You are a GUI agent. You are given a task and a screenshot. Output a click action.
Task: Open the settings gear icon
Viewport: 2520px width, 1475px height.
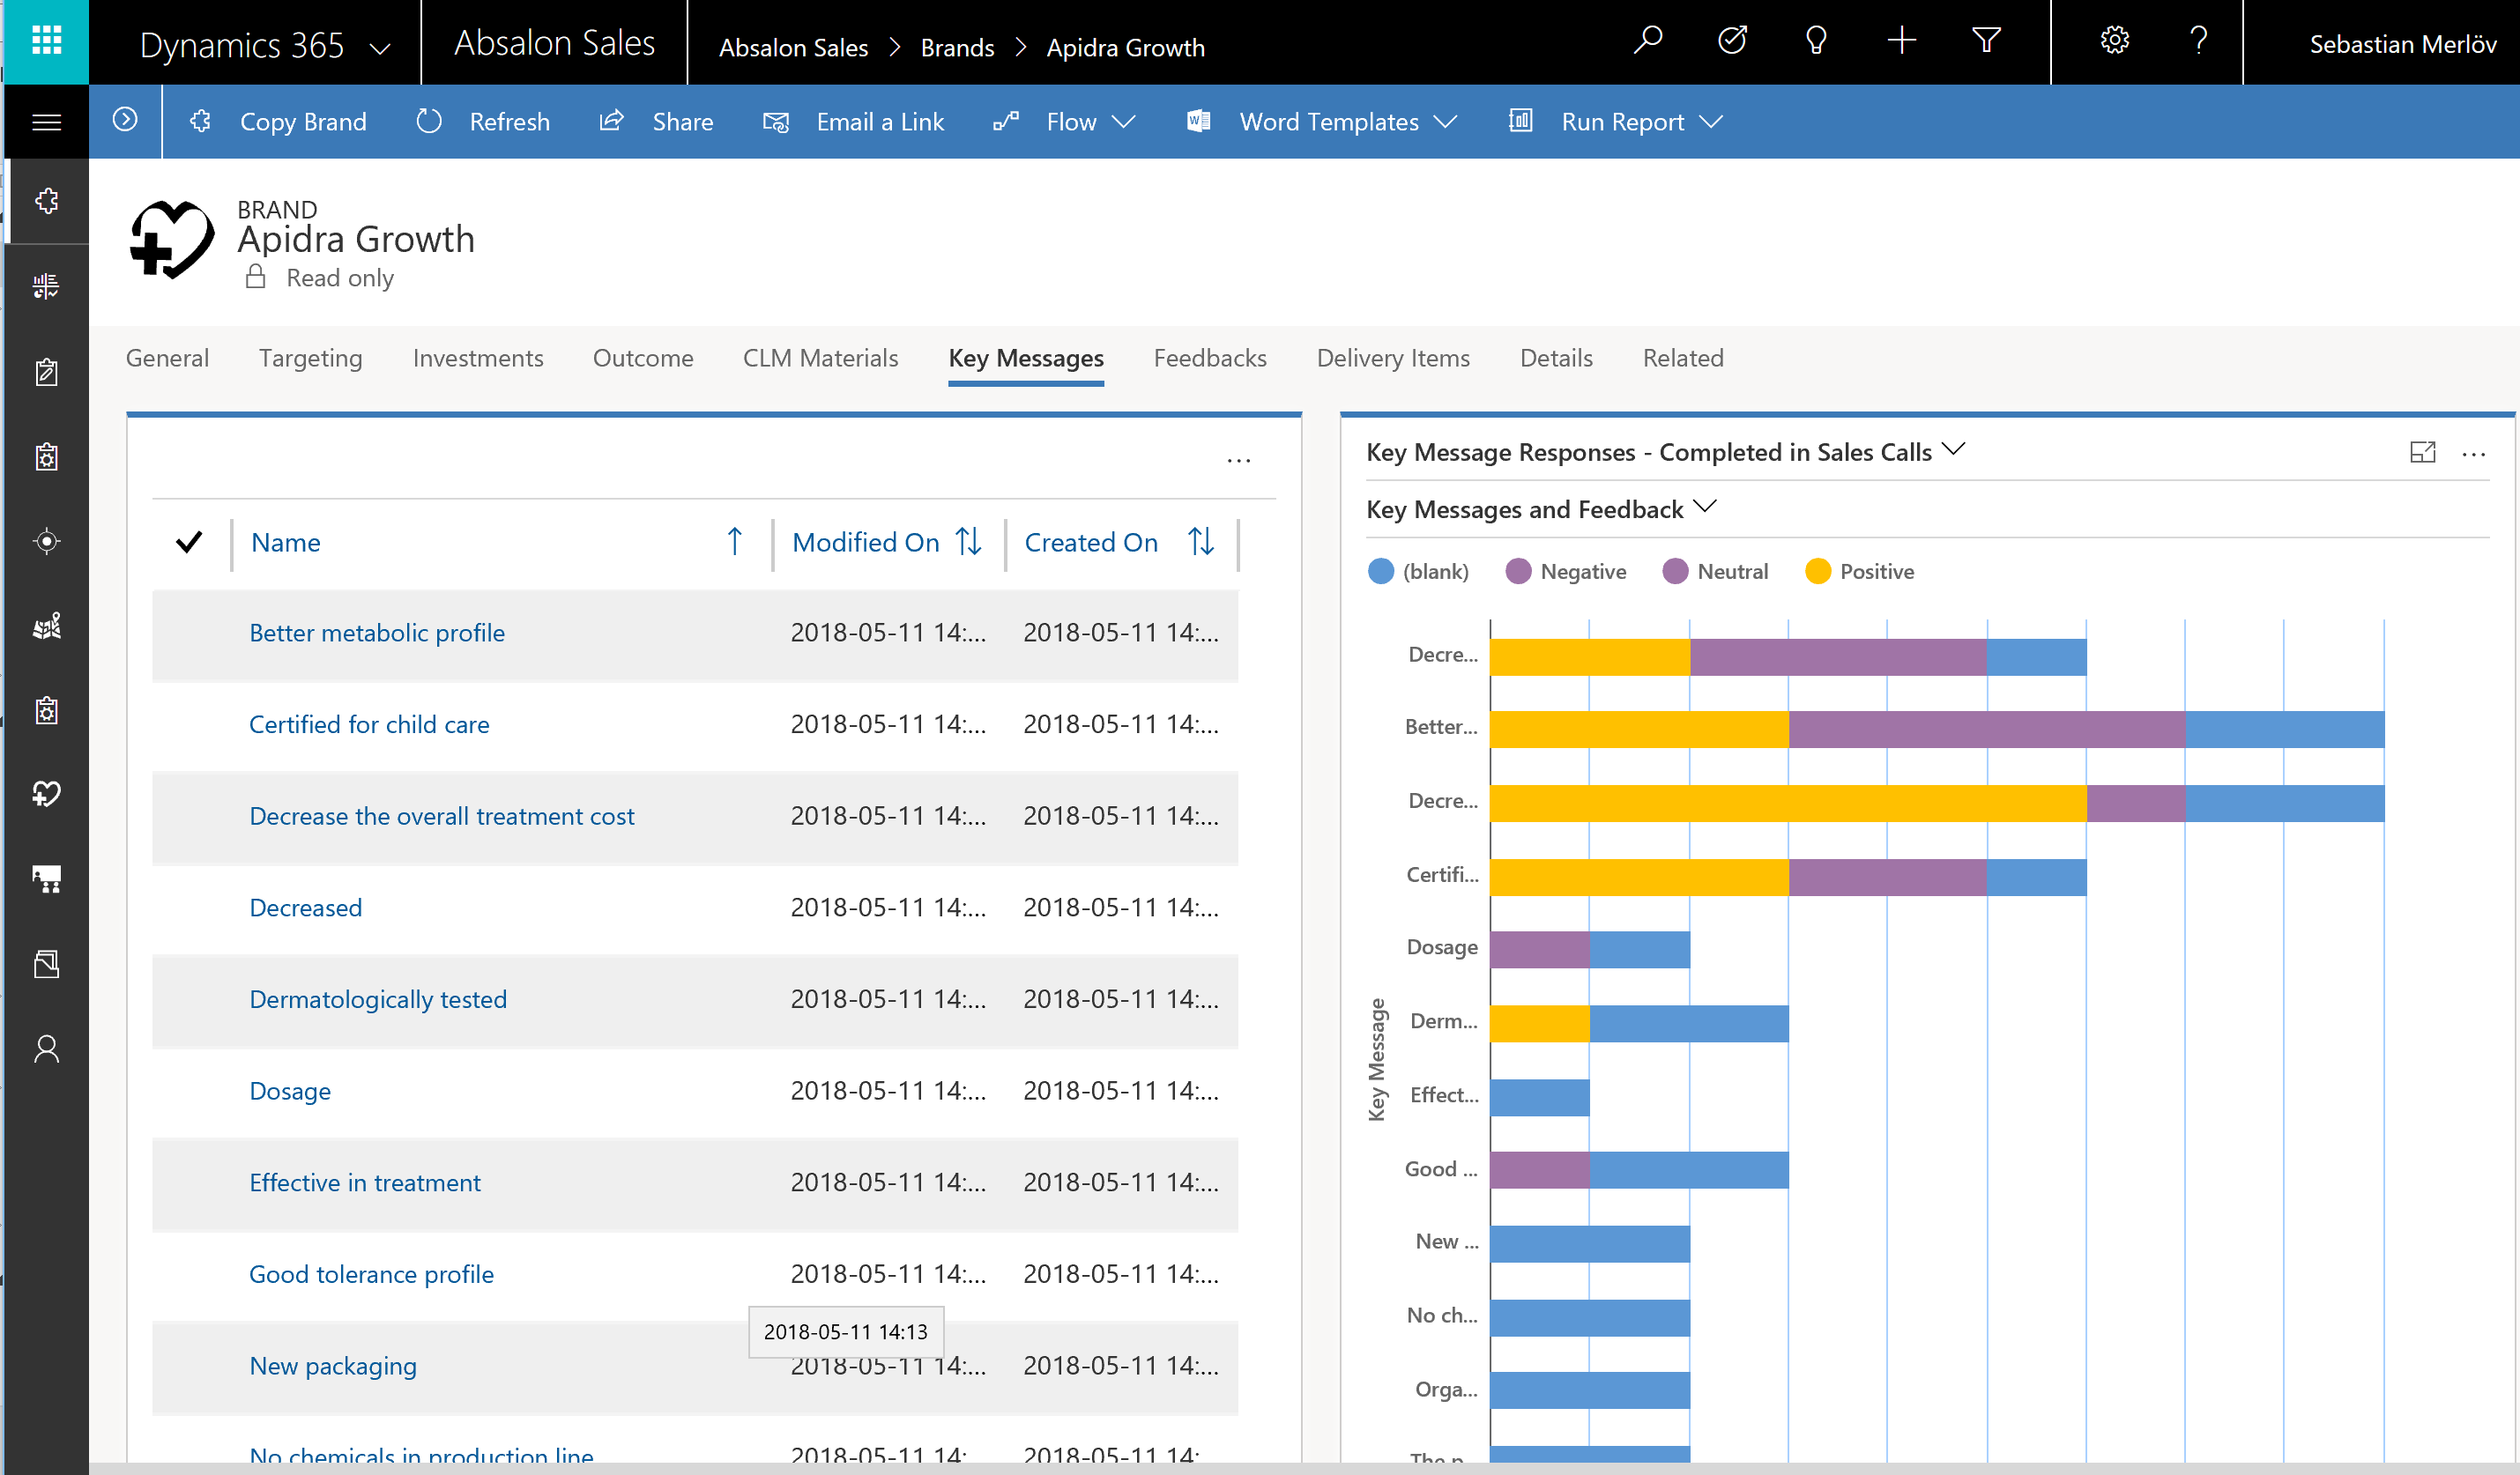(2114, 41)
